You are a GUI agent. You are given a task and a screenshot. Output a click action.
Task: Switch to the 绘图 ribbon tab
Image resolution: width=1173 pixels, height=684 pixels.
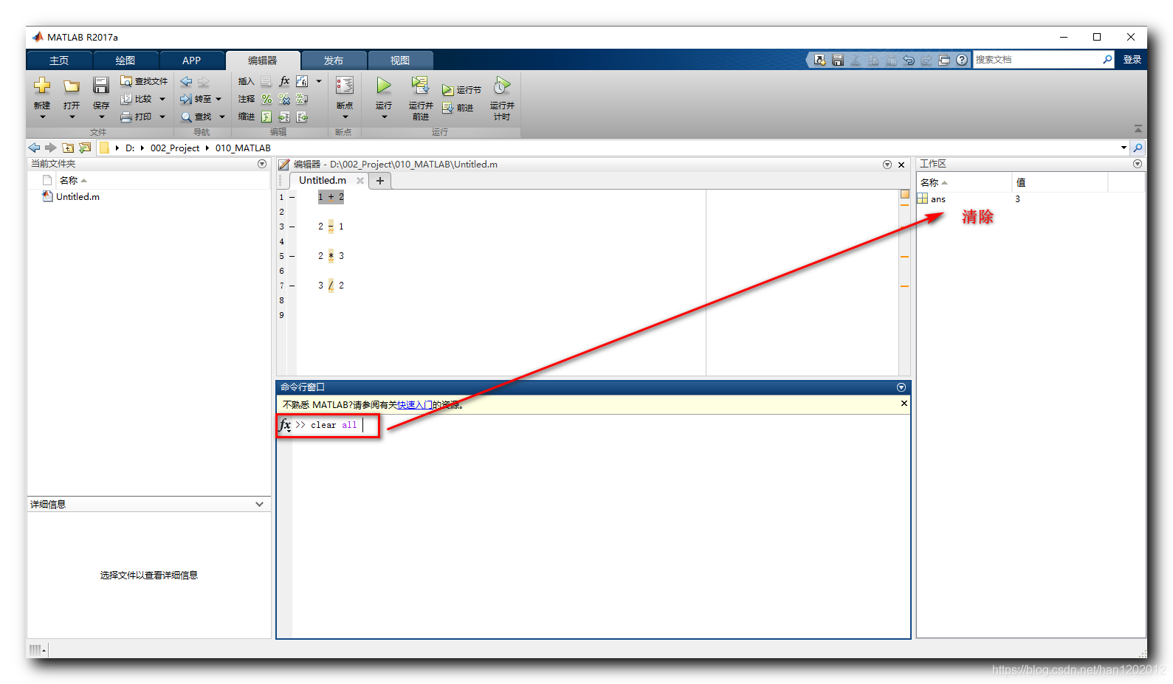(x=125, y=61)
